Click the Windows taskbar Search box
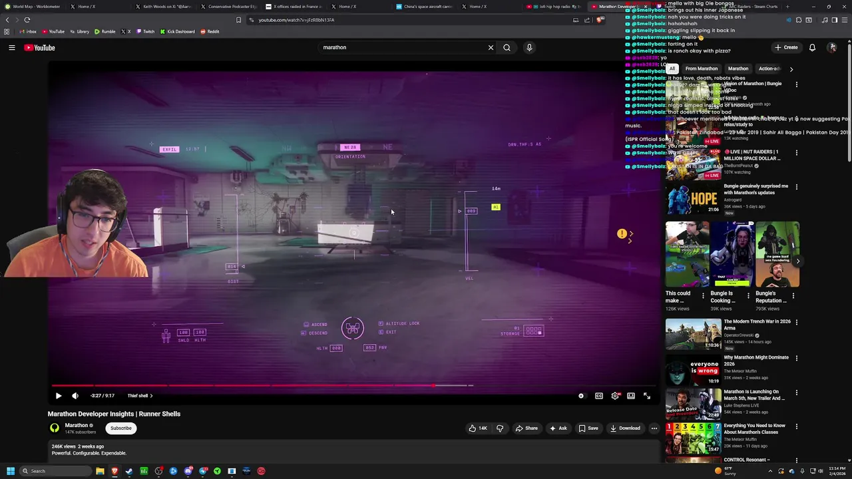The width and height of the screenshot is (852, 479). tap(55, 471)
